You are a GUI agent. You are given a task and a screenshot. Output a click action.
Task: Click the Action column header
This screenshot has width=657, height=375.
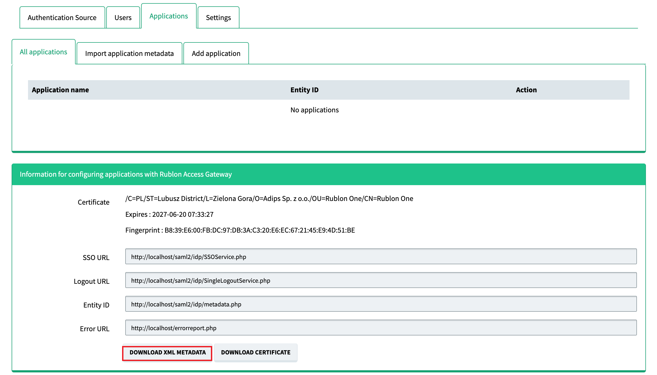526,90
